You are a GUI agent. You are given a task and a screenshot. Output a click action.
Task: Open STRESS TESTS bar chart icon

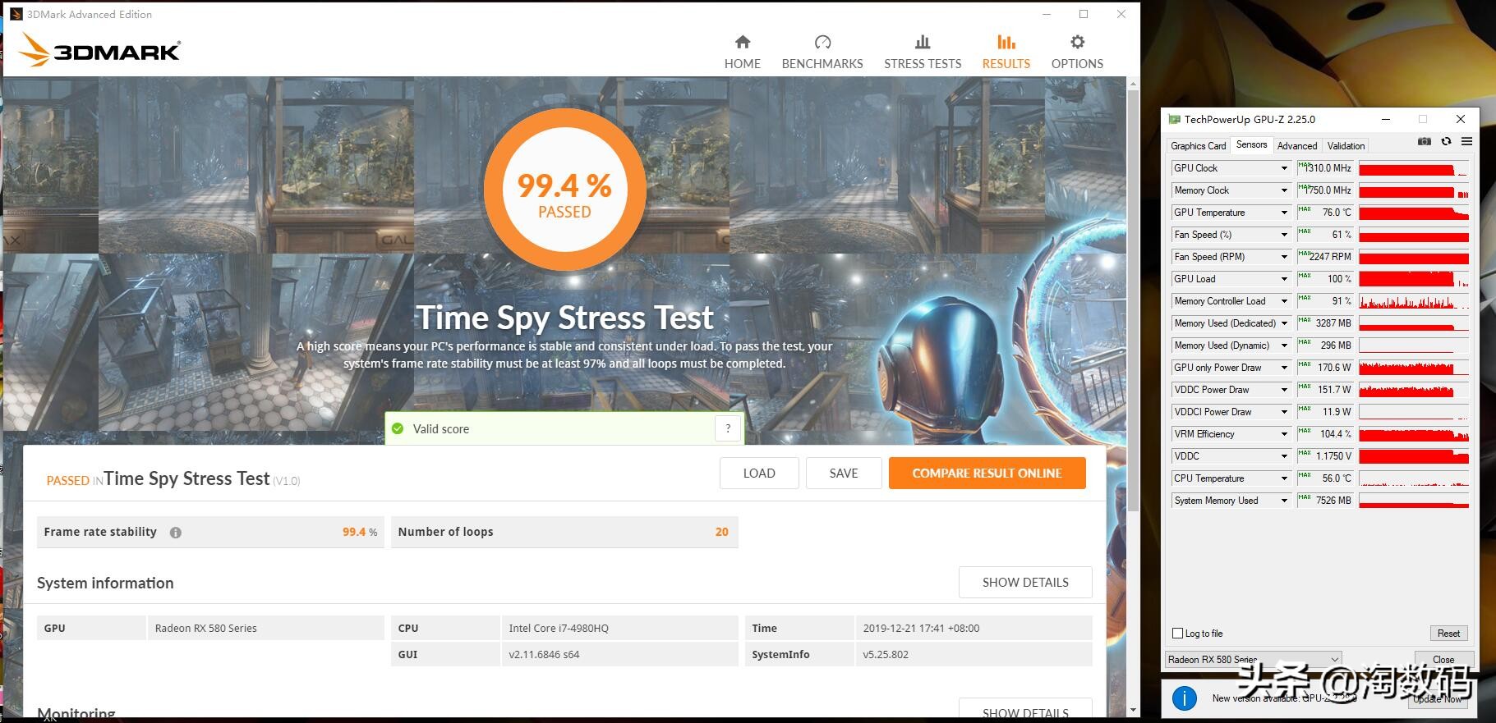923,42
